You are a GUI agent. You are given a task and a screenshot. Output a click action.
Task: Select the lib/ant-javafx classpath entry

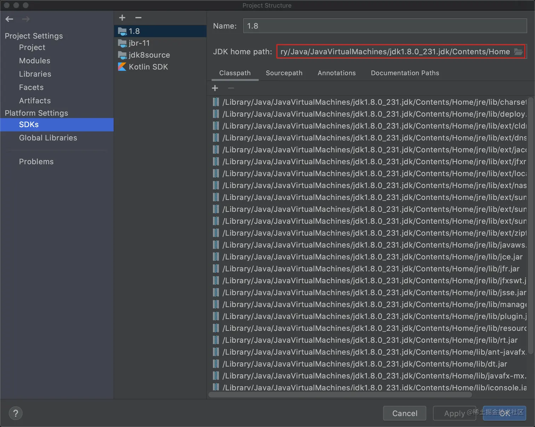point(368,352)
